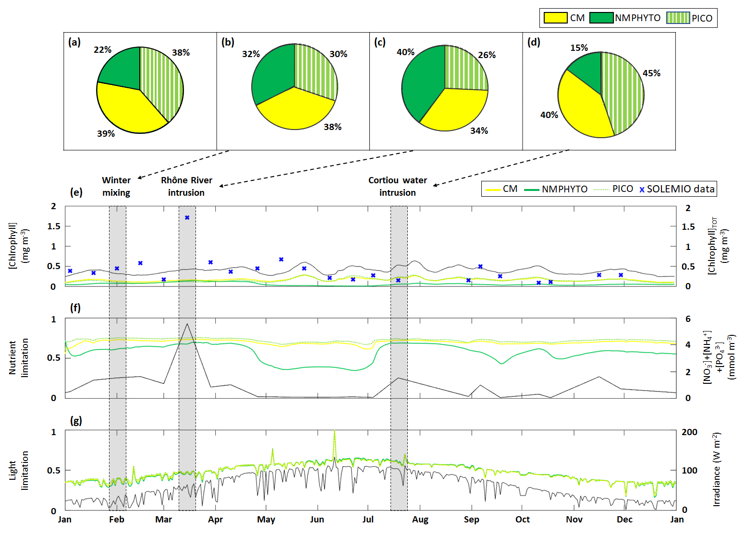The width and height of the screenshot is (745, 533).
Task: Click the solid green NMPHYTO legend swatch
Action: [601, 18]
